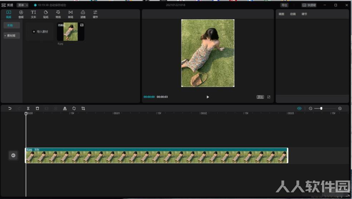Image resolution: width=352 pixels, height=199 pixels.
Task: Click the freeze-frame icon in timeline toolbar
Action: (x=47, y=109)
